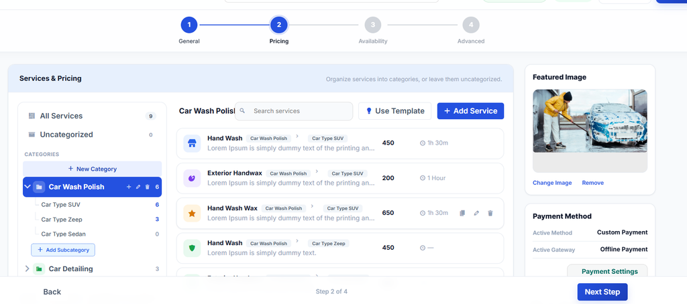Screen dimensions: 687x304
Task: Click Car Wash Polish tag on Exterior Handwax
Action: tap(288, 173)
